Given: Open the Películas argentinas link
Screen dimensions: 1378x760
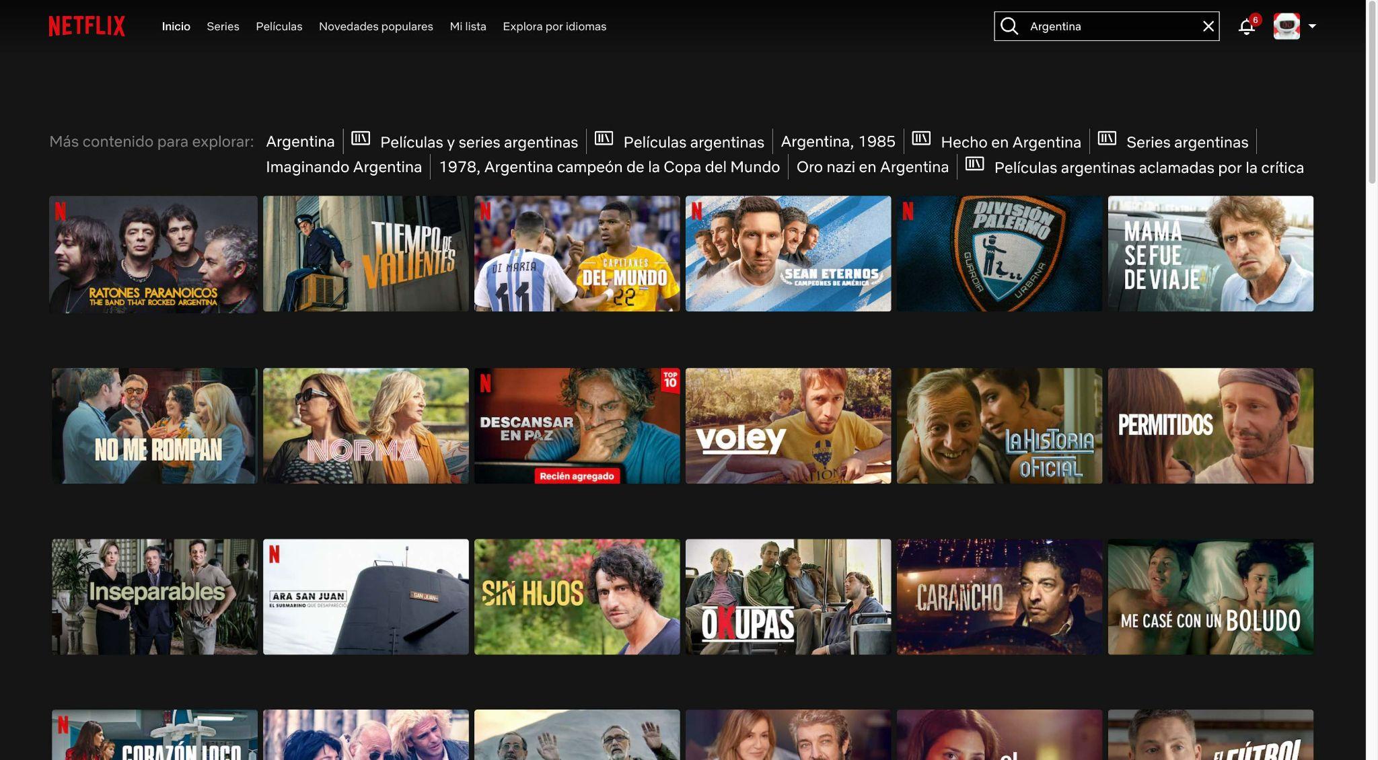Looking at the screenshot, I should (x=694, y=143).
